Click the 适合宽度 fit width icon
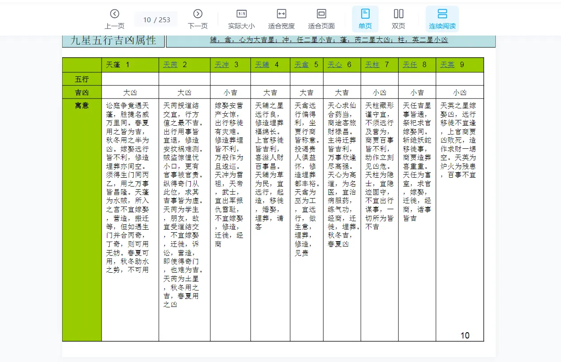561x362 pixels. coord(281,13)
